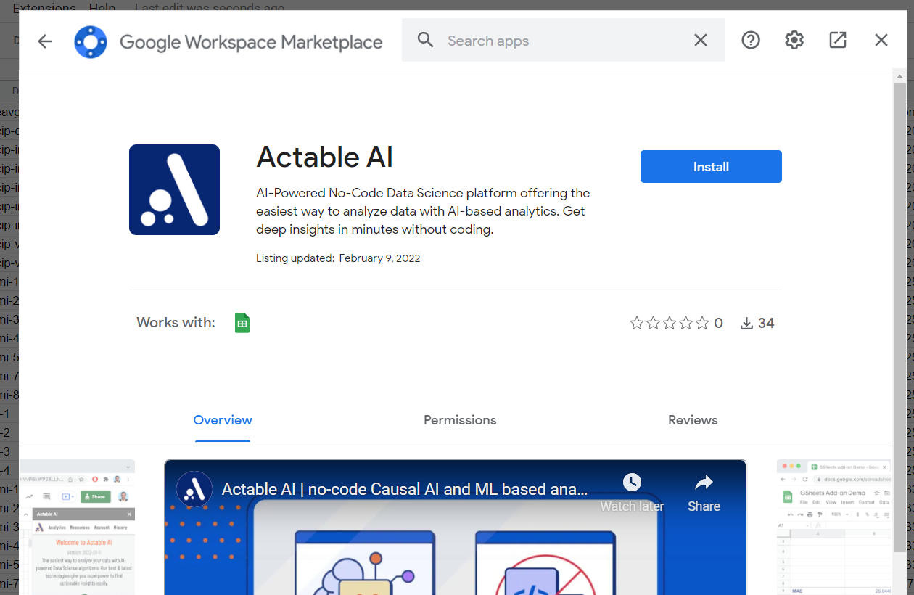Click 'Last edit was seconds ago' in Sheets
The height and width of the screenshot is (595, 914).
point(210,8)
